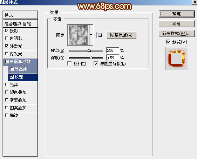Select the 外发光 style label

[16, 46]
